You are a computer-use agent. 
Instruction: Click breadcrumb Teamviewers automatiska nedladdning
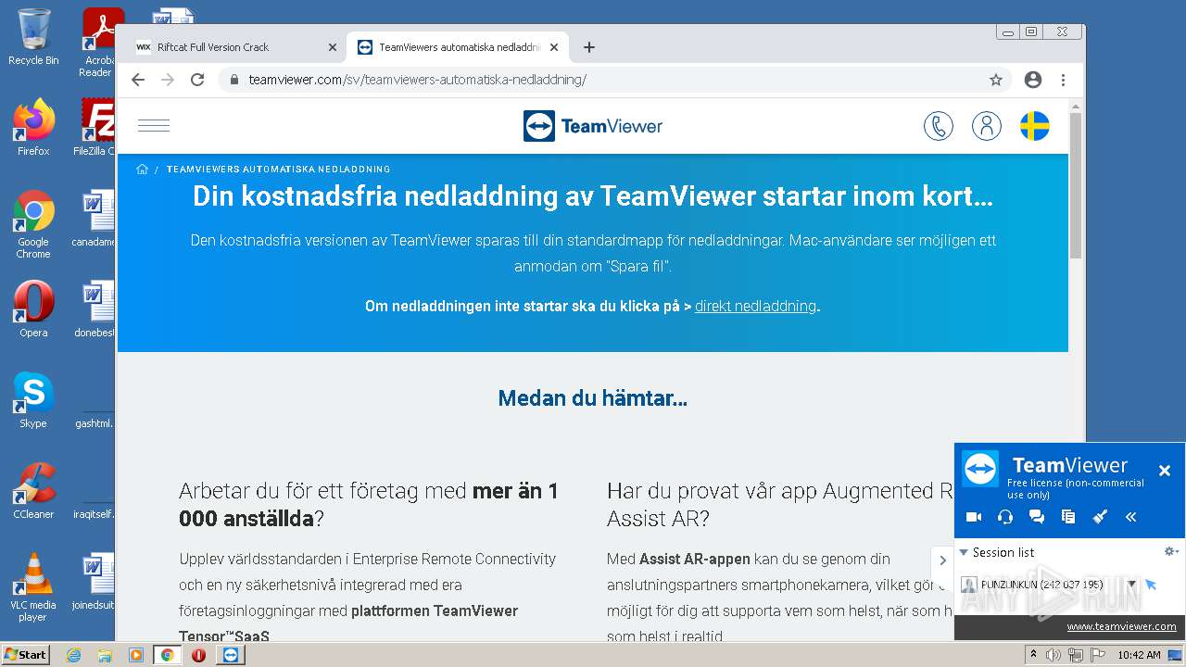(278, 170)
